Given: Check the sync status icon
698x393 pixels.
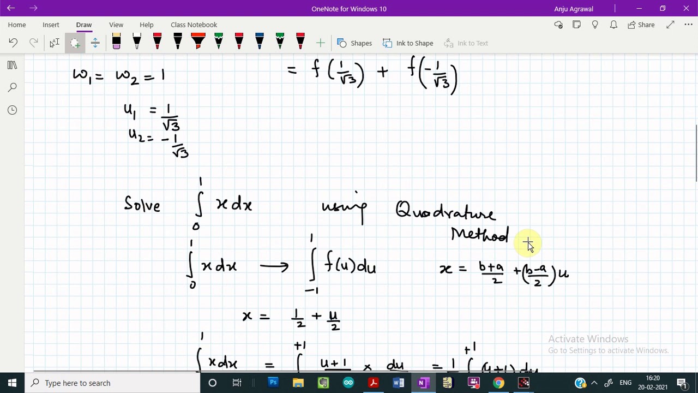Looking at the screenshot, I should point(558,25).
